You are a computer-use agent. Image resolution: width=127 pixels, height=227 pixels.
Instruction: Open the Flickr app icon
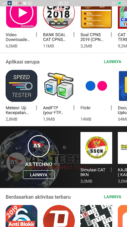click(96, 86)
